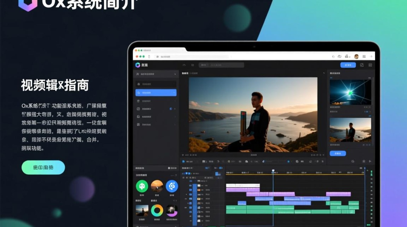Click the blue button in app header
407x227 pixels.
pyautogui.click(x=348, y=65)
